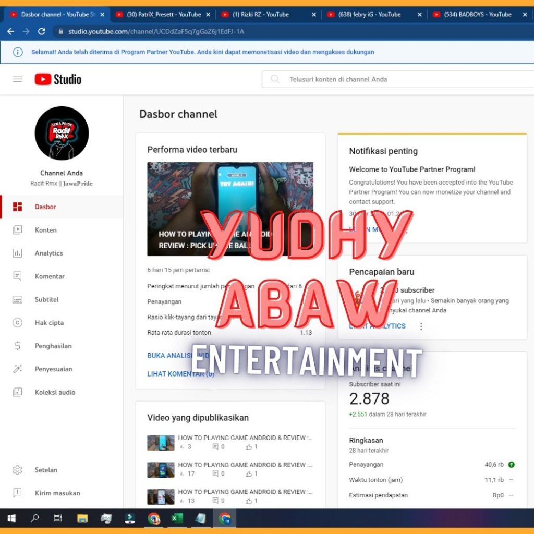The height and width of the screenshot is (534, 534).
Task: Open the three-dot menu in Pencapaian baru
Action: (421, 325)
